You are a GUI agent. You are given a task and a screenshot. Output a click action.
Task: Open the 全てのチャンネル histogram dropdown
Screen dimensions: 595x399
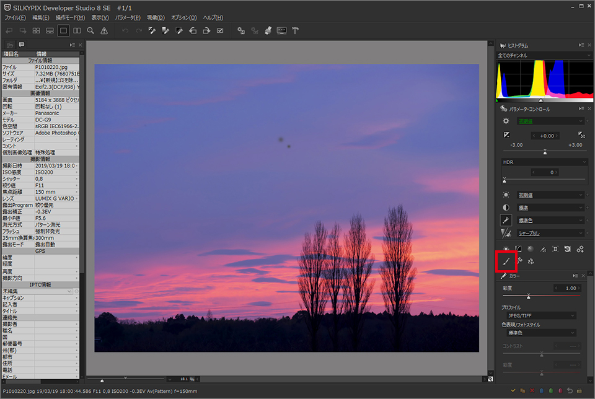[x=540, y=55]
